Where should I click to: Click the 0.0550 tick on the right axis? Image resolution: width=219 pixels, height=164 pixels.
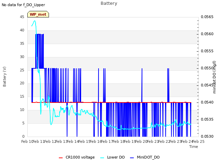pos(207,68)
